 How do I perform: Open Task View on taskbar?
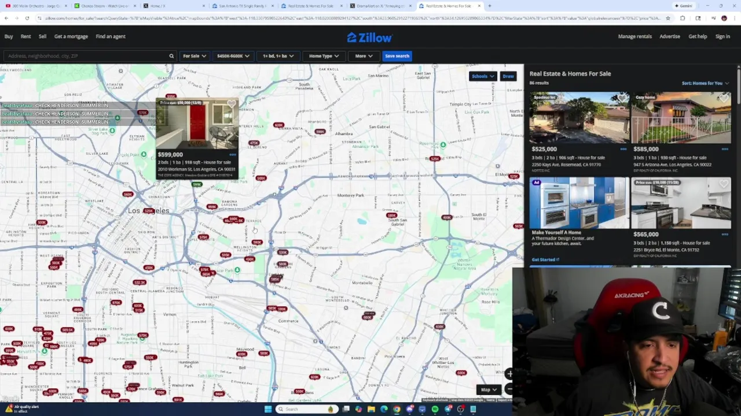pyautogui.click(x=346, y=409)
